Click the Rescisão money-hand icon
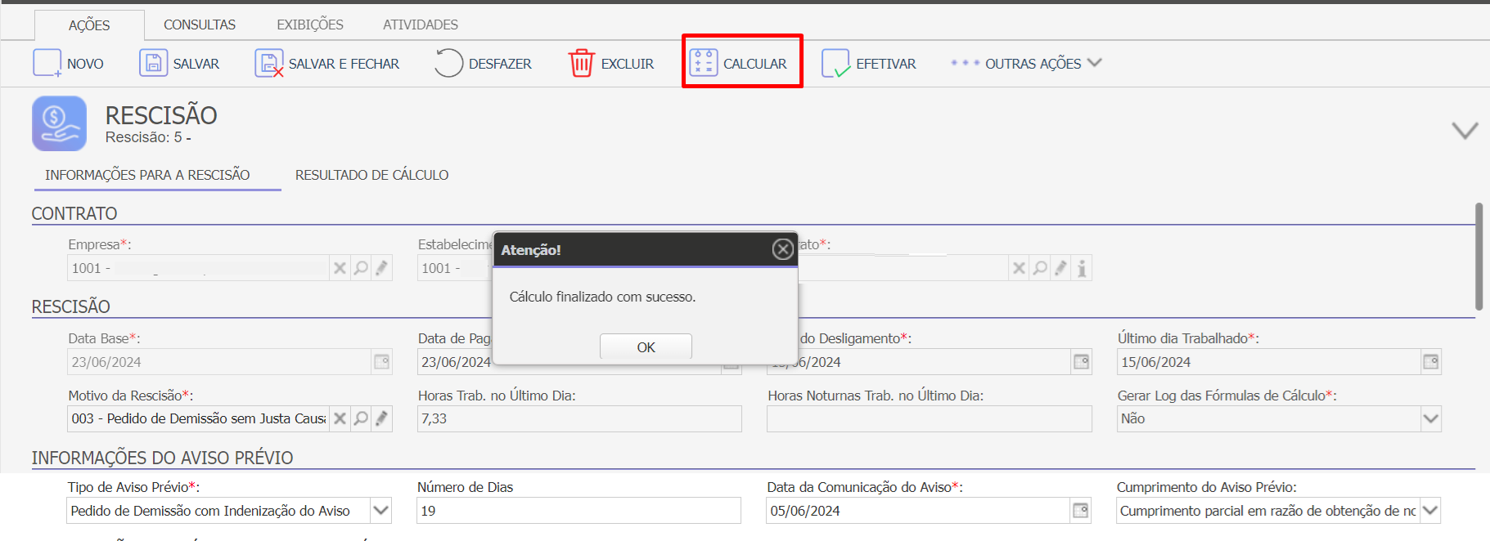Viewport: 1490px width, 541px height. click(x=59, y=123)
